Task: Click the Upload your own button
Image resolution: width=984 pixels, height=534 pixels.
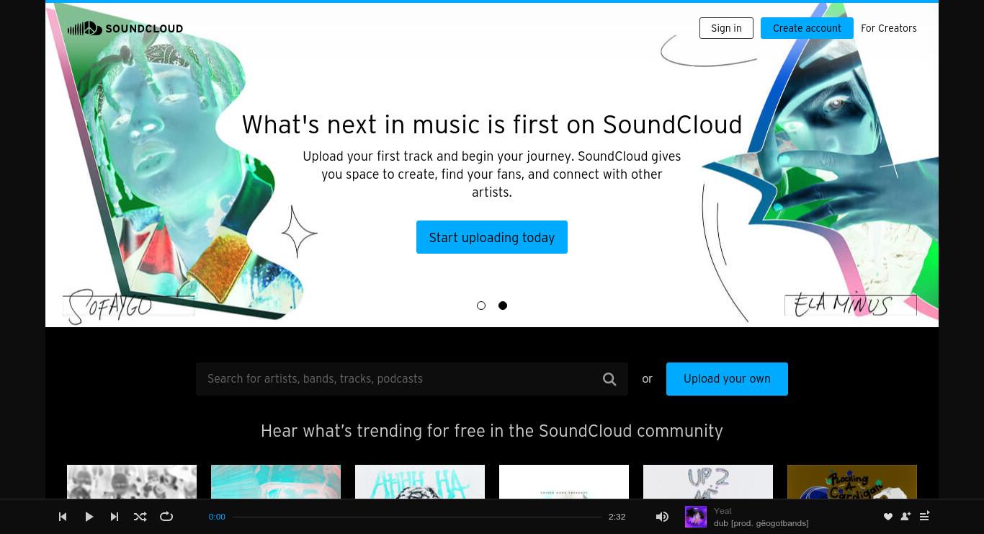Action: click(727, 379)
